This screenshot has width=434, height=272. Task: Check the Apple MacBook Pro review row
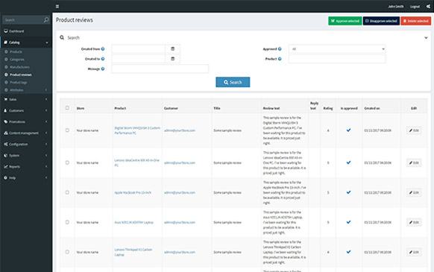tap(67, 192)
